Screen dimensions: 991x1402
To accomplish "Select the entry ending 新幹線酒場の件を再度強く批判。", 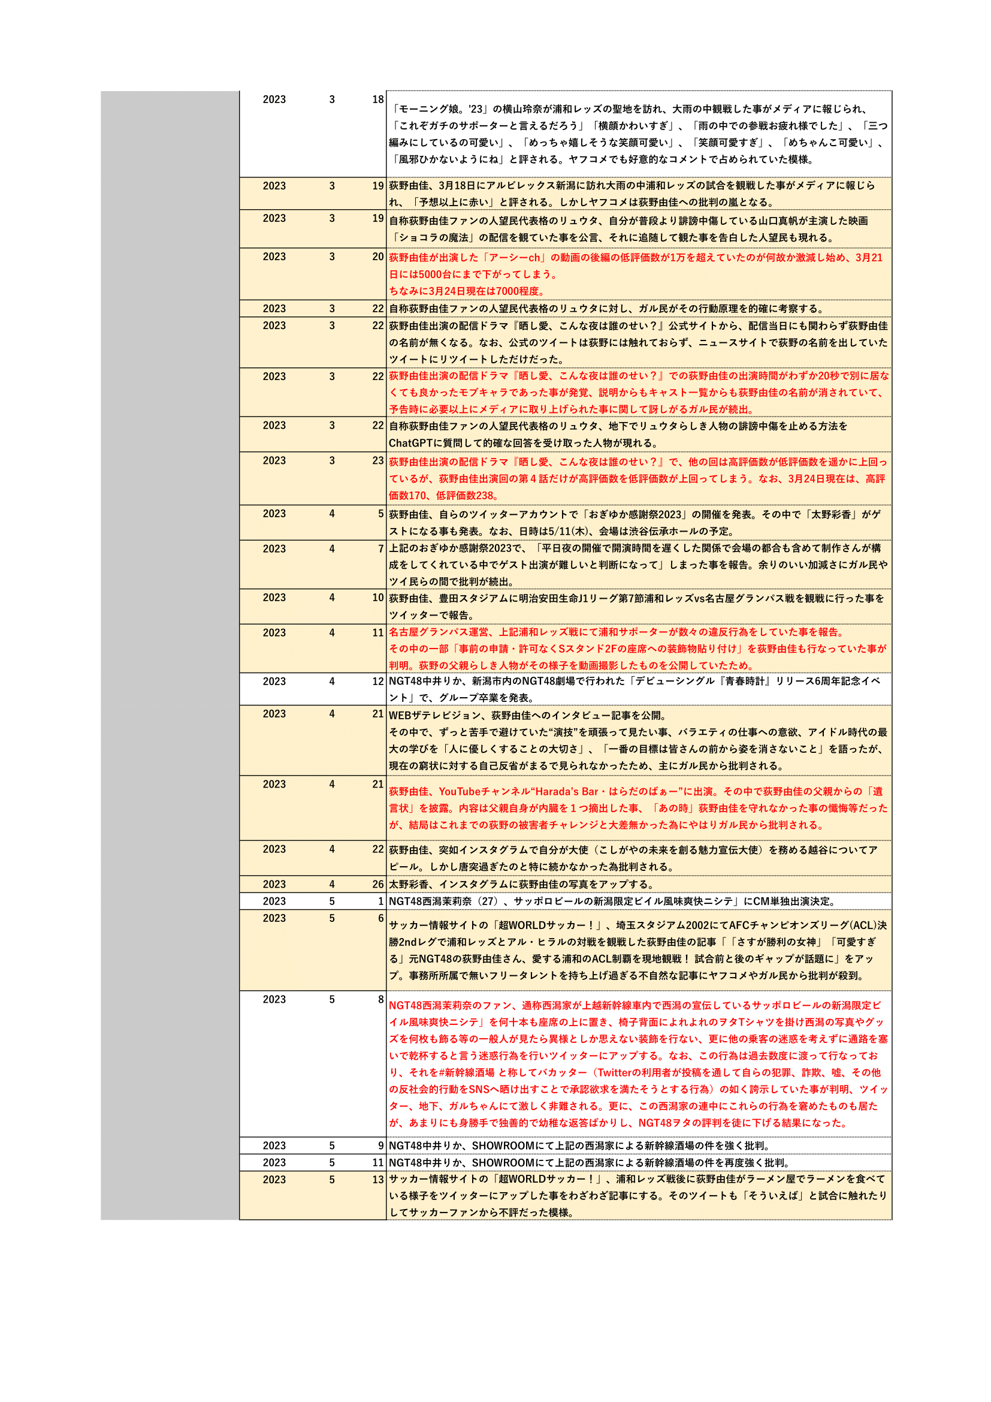I will tap(639, 1163).
